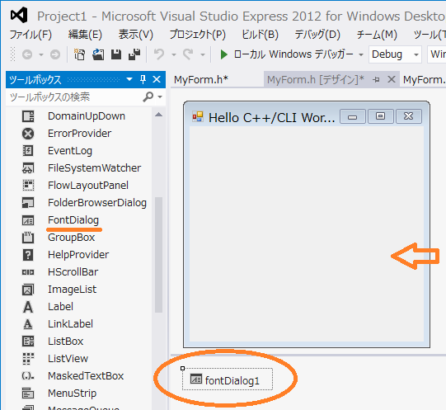
Task: Select the HelpProvider text entry
Action: tap(78, 255)
